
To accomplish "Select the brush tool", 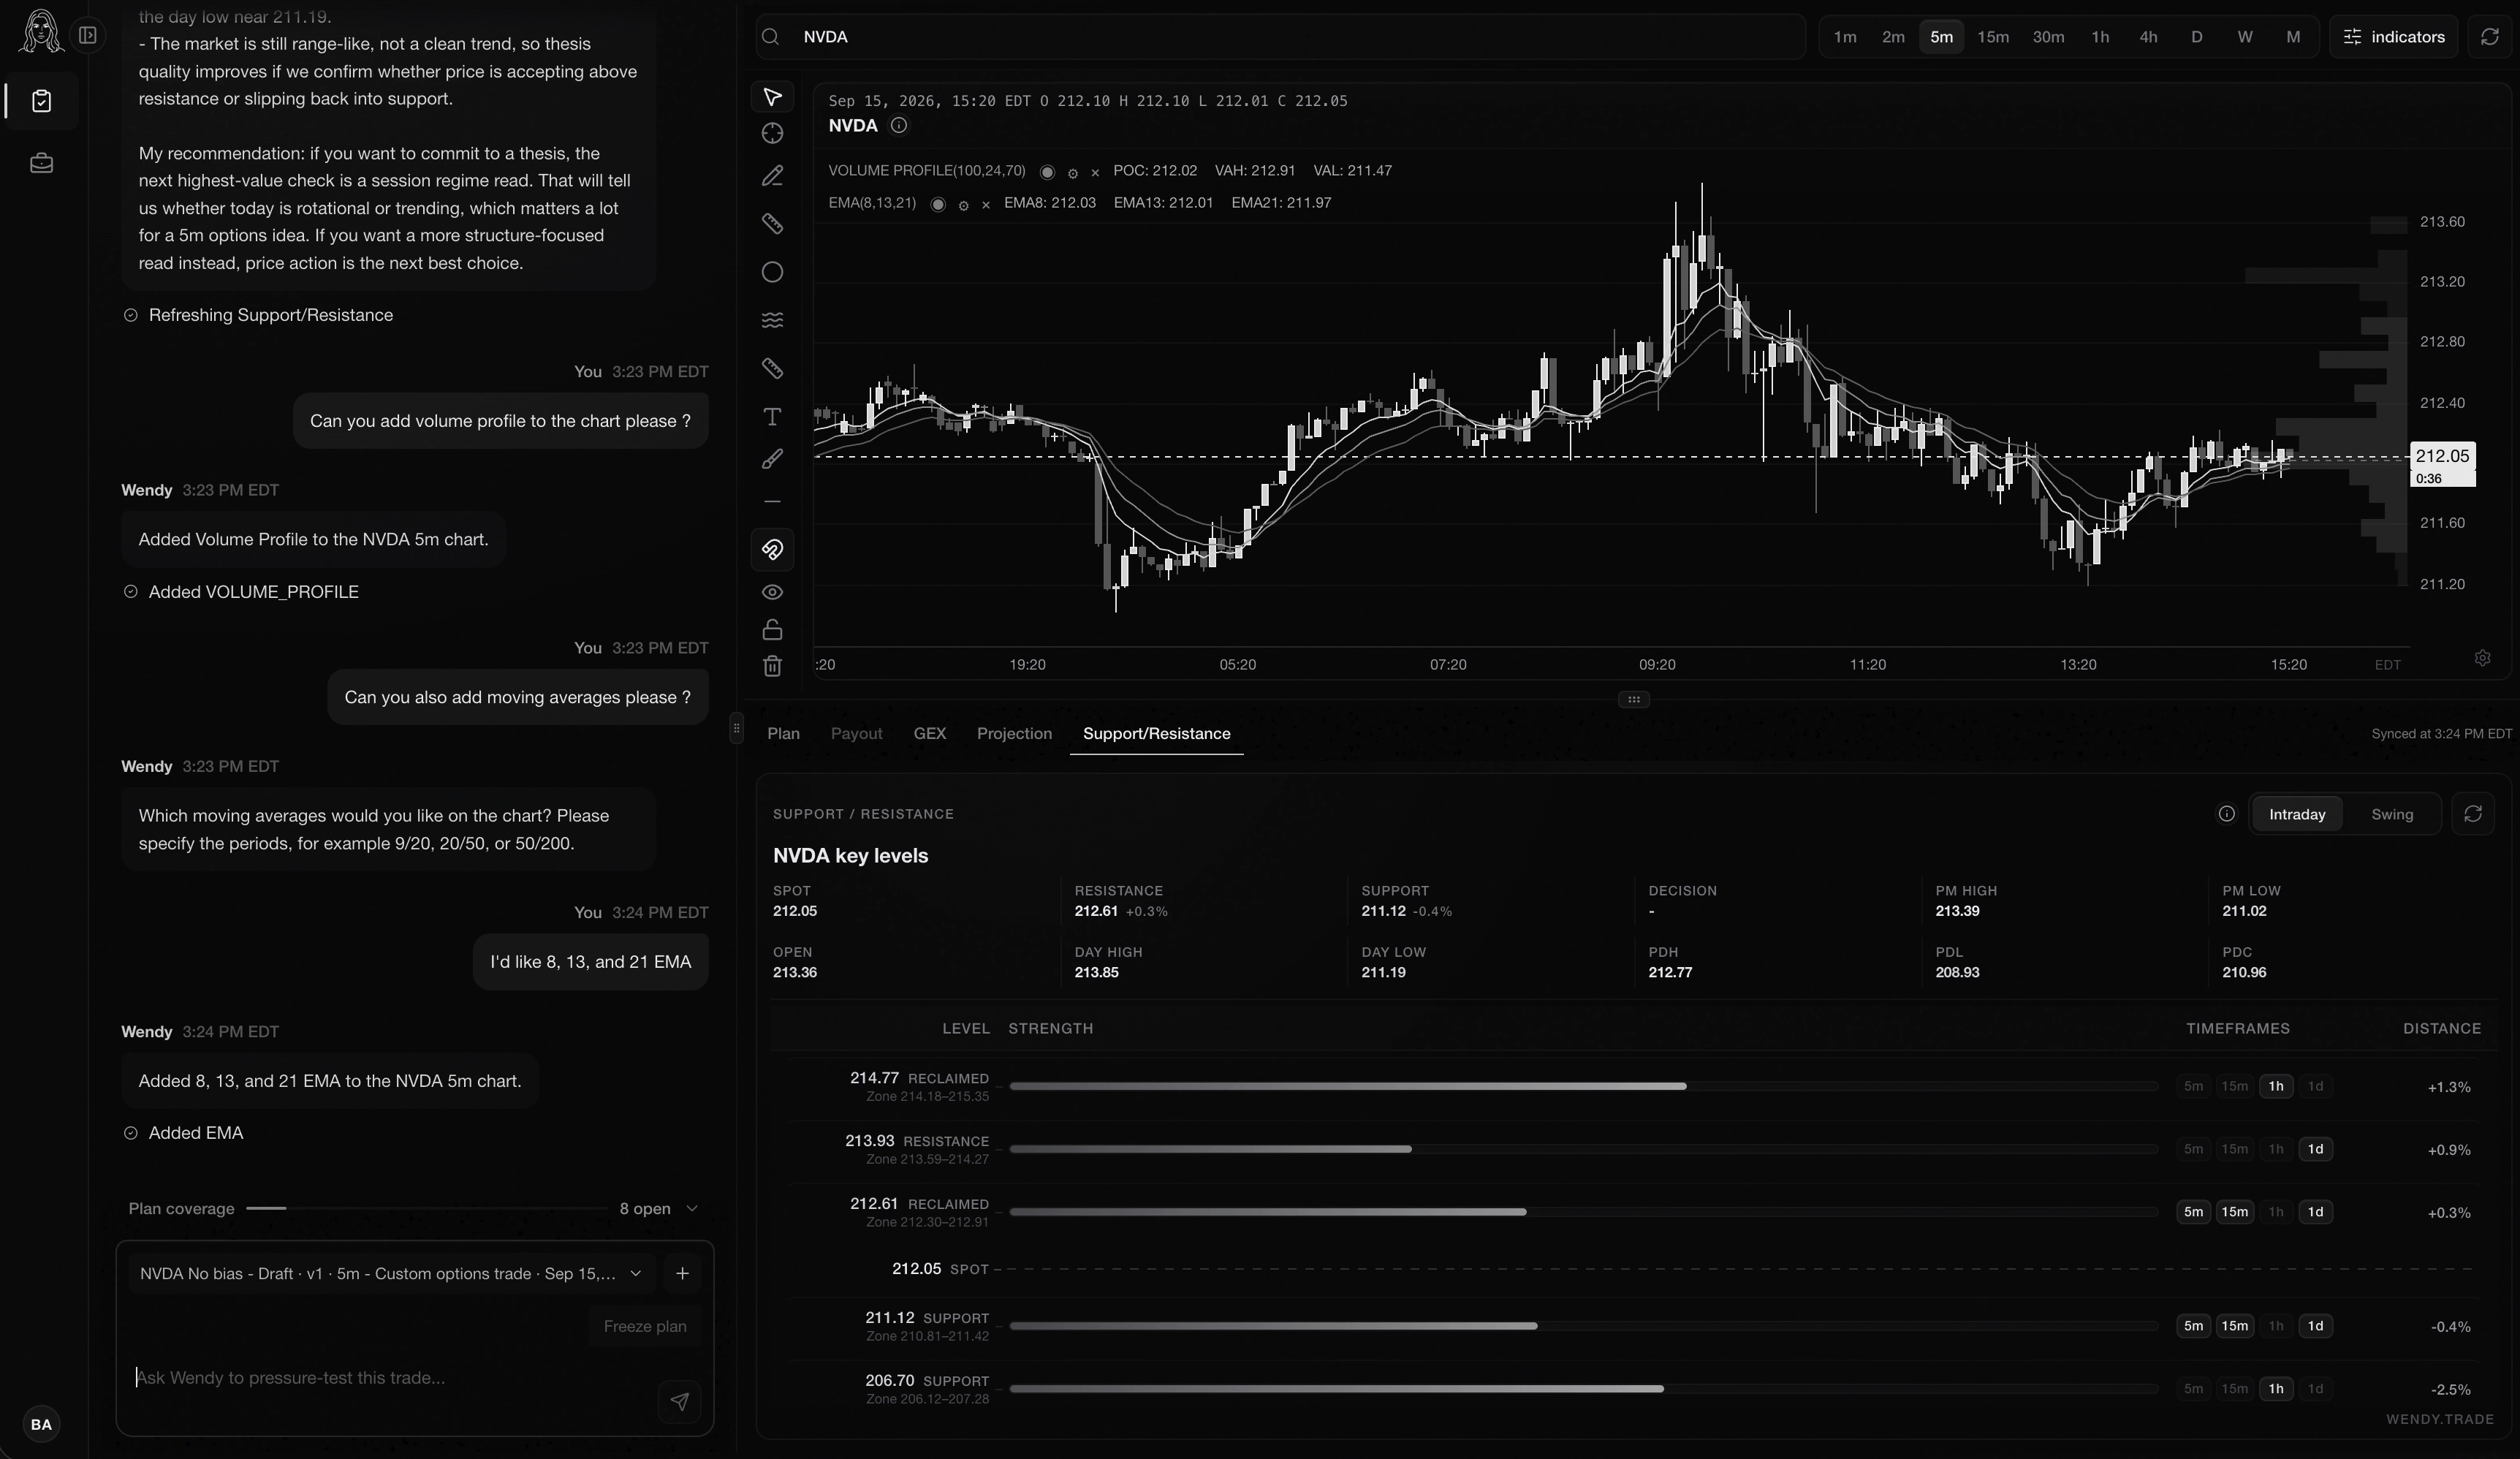I will point(772,459).
